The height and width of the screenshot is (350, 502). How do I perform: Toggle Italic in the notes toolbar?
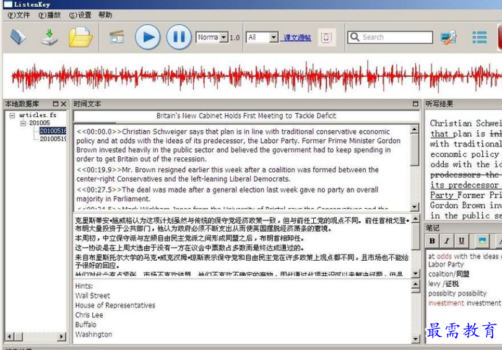[x=446, y=241]
